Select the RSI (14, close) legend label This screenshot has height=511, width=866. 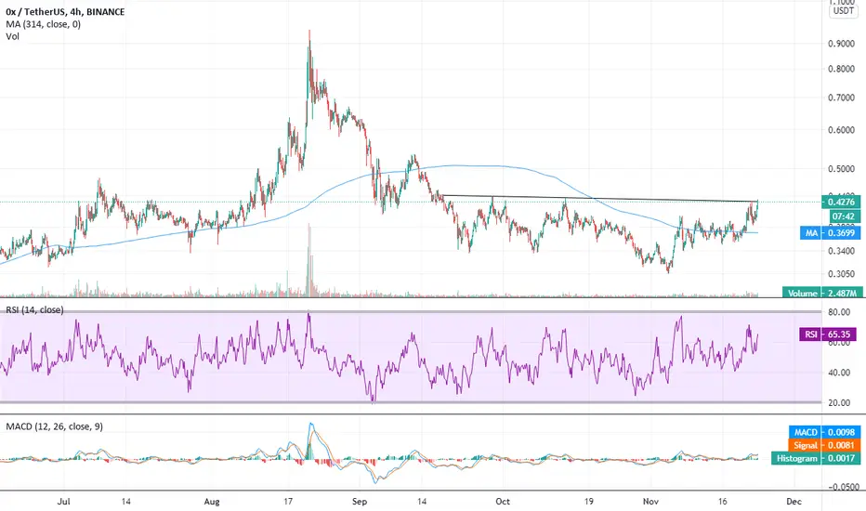point(34,310)
